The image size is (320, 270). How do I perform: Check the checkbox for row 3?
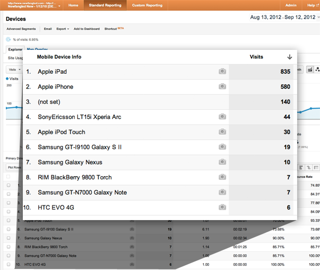8,203
